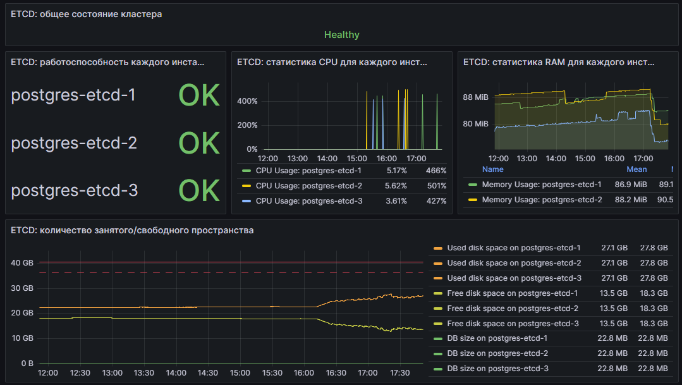Toggle the "CPU Usage: postgres-etcd-3" legend series
Screen dimensions: 682x385
point(308,201)
